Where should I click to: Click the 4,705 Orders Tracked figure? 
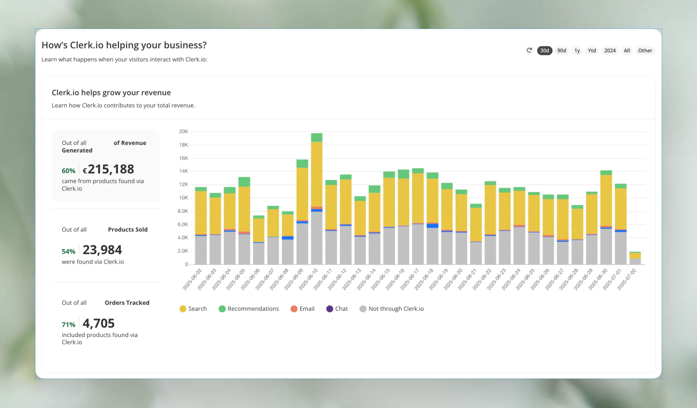[x=99, y=323]
